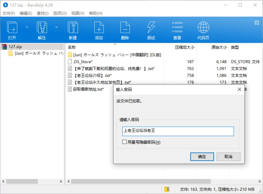Click left arrow of file list scrollbar

tap(68, 181)
